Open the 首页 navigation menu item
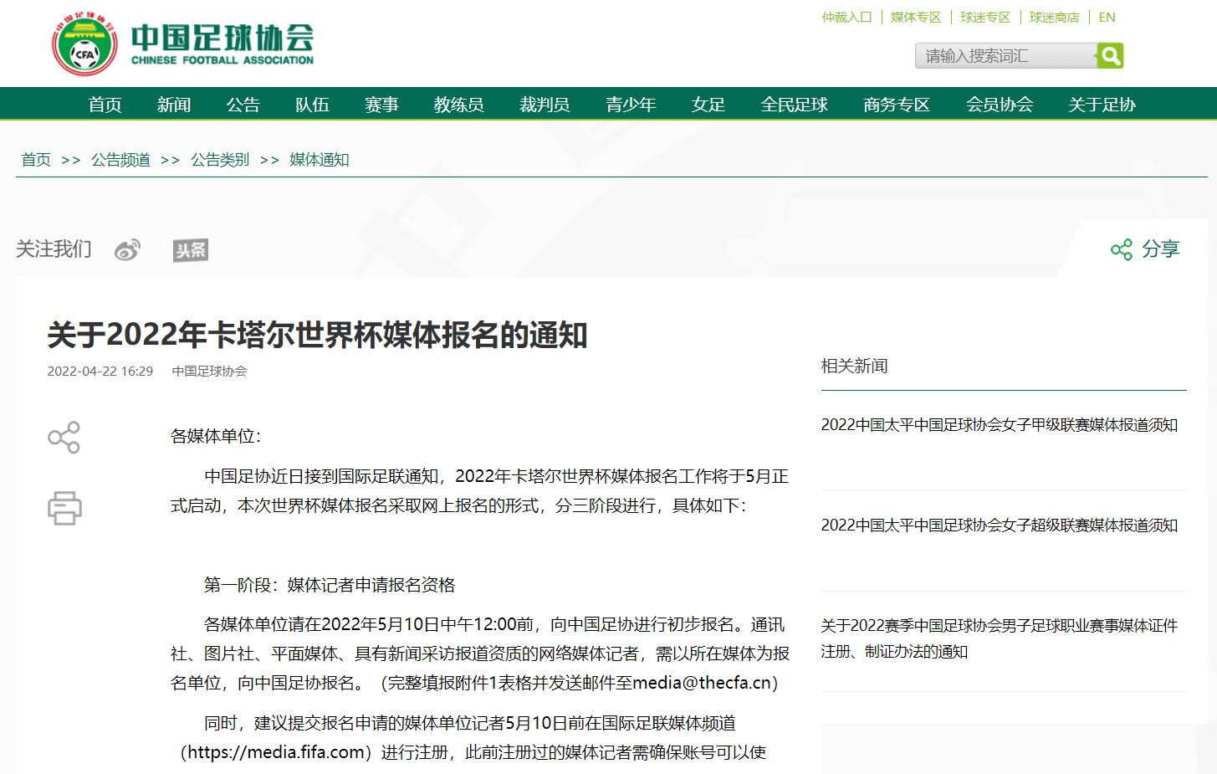This screenshot has height=774, width=1217. click(x=105, y=105)
